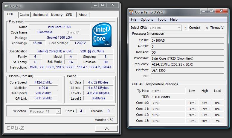This screenshot has height=138, width=232.
Task: Click the core speed value 4124.2 MHz
Action: [x=43, y=82]
